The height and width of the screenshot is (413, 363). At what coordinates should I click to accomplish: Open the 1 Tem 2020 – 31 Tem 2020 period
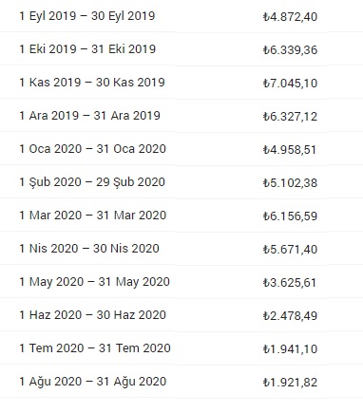click(181, 348)
